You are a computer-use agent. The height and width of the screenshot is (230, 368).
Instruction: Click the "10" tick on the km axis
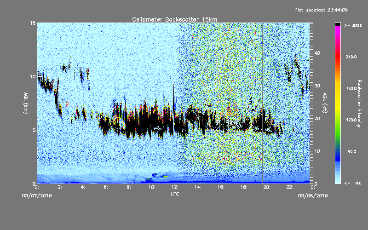point(33,77)
